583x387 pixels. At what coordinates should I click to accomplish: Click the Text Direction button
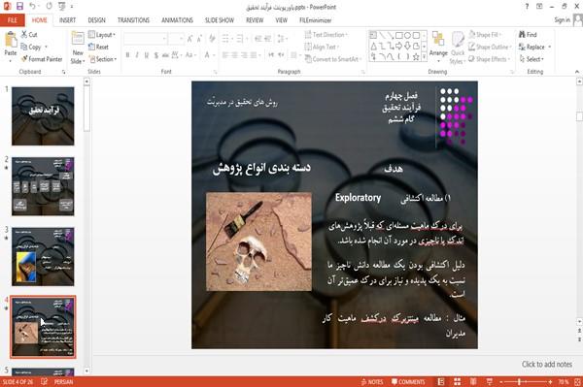(x=326, y=35)
